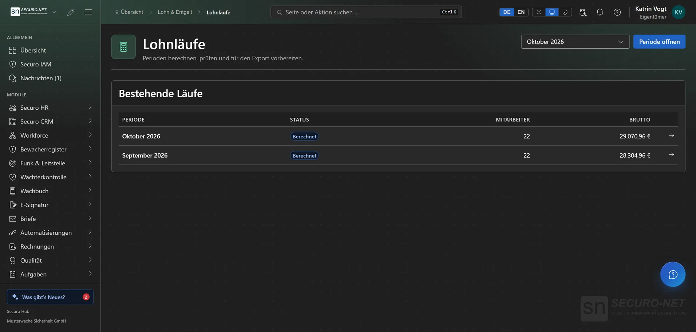Open the floating help chat bubble
The image size is (696, 332).
(x=673, y=274)
